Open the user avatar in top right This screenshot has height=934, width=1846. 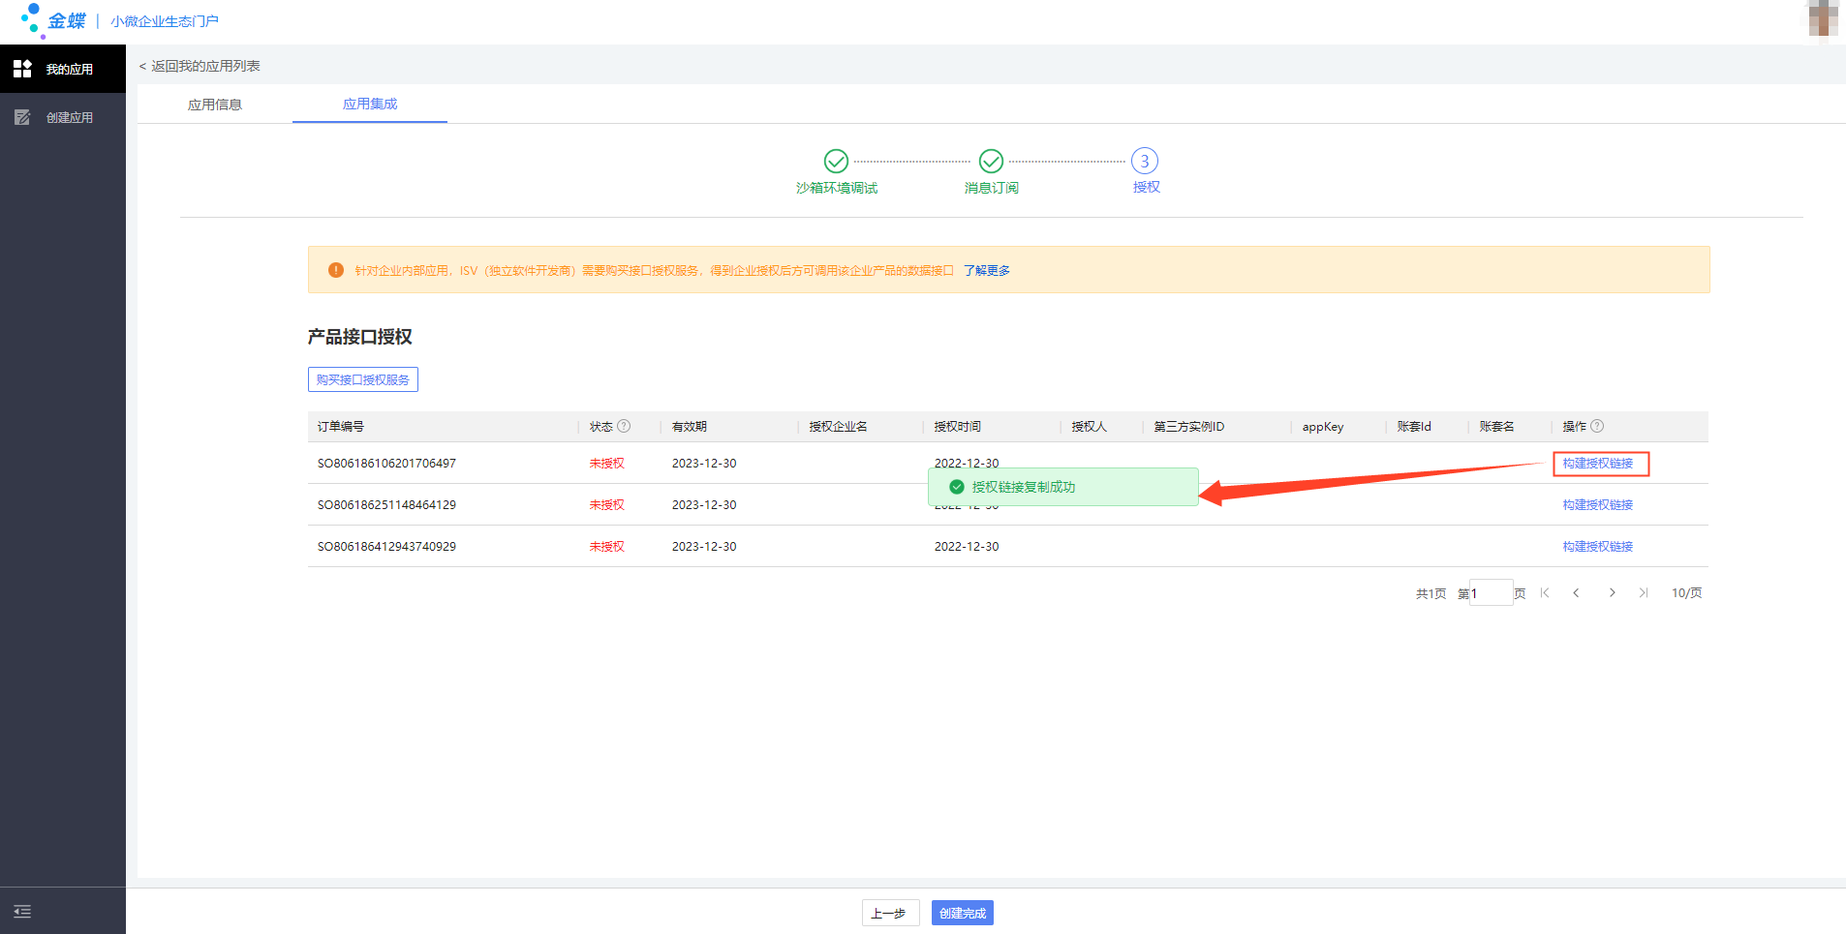coord(1823,19)
